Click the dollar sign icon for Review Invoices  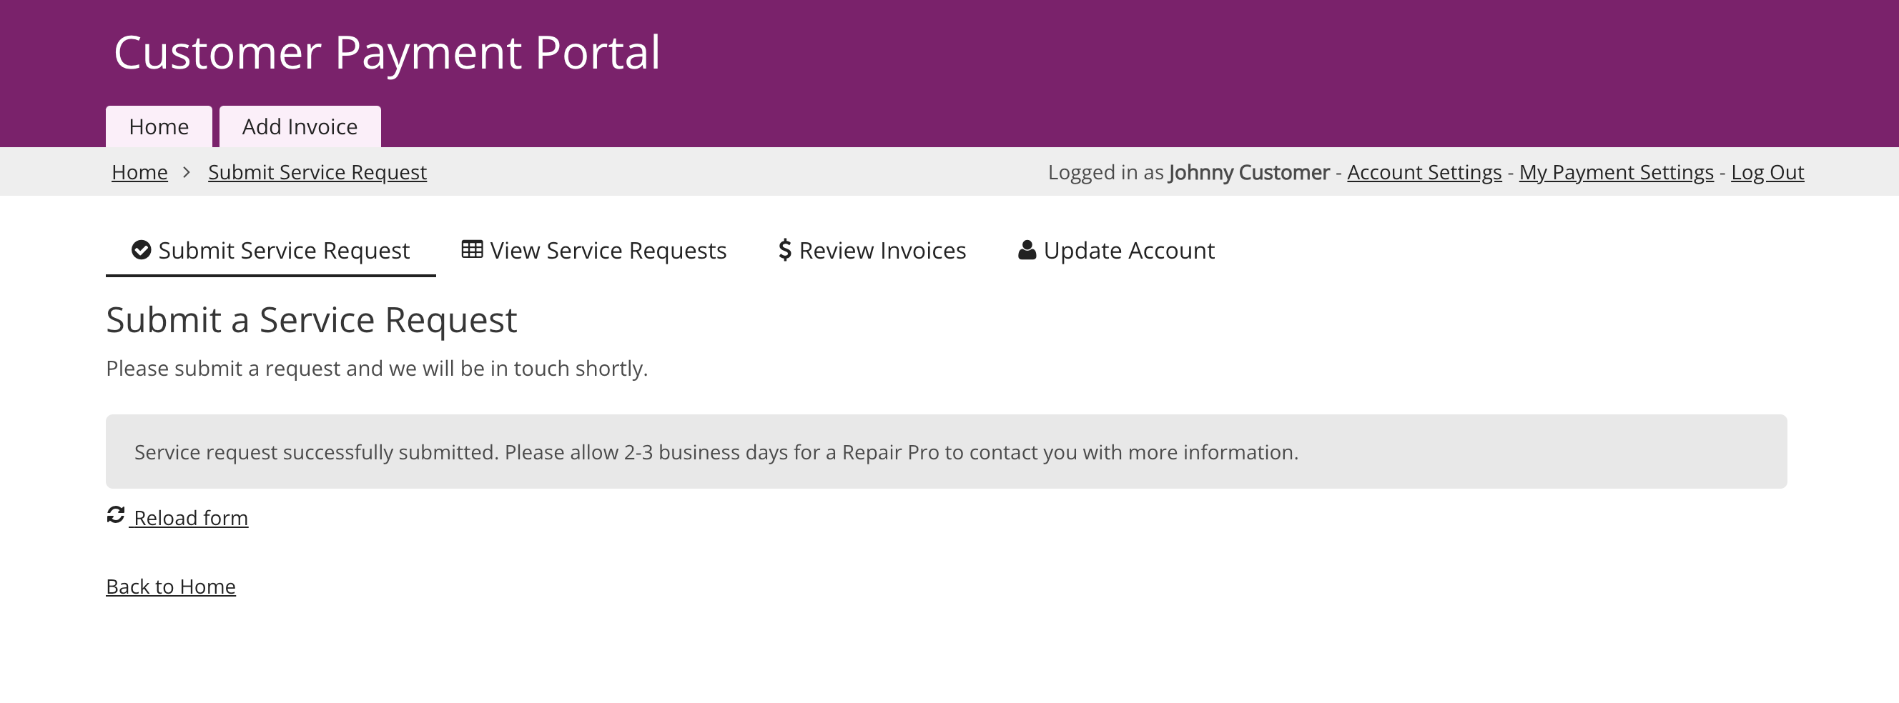(785, 250)
